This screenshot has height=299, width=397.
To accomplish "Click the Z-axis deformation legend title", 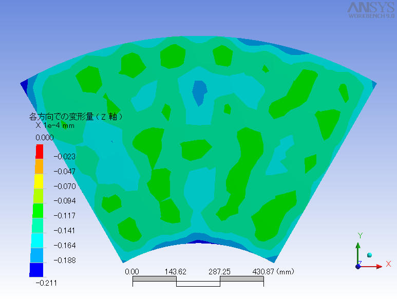I will point(75,117).
